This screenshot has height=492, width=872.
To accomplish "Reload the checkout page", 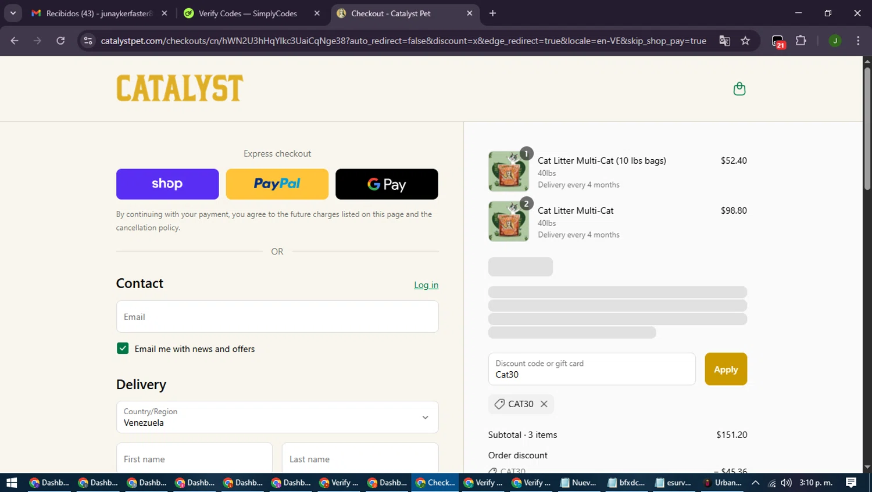I will [60, 41].
